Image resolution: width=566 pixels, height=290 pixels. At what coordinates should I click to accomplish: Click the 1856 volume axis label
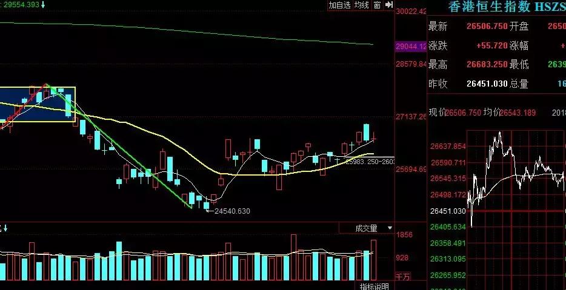coord(405,235)
